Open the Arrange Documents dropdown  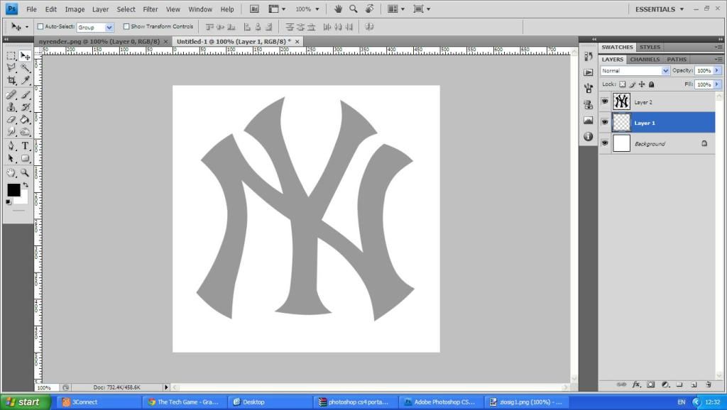coord(396,9)
